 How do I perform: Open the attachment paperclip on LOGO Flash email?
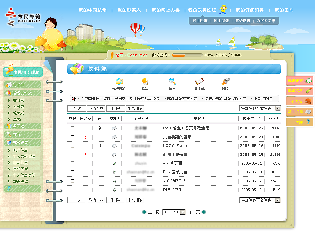100,146
